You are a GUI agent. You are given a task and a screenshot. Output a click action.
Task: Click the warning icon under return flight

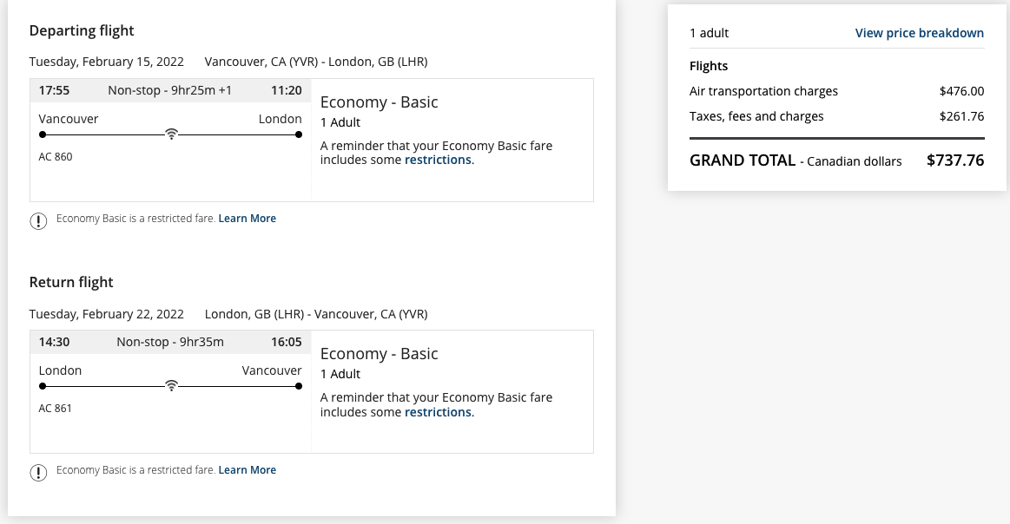coord(38,472)
